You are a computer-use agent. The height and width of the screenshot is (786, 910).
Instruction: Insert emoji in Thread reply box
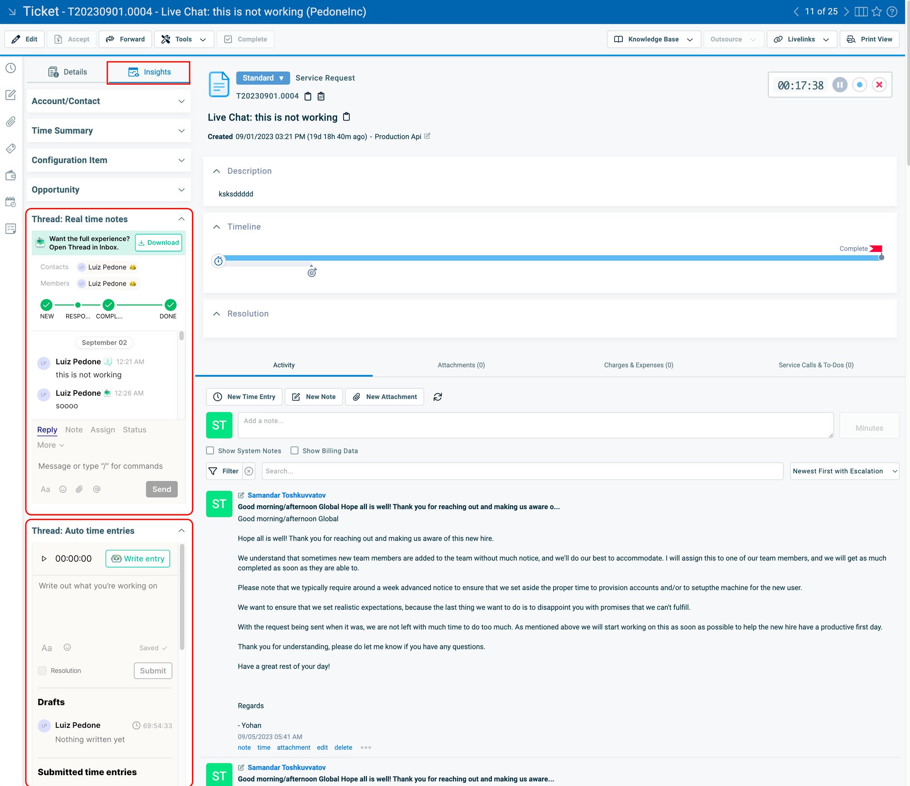tap(63, 489)
